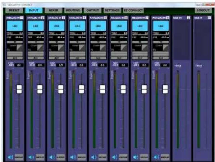Toggle phase invert on Analog In 6

click(119, 42)
